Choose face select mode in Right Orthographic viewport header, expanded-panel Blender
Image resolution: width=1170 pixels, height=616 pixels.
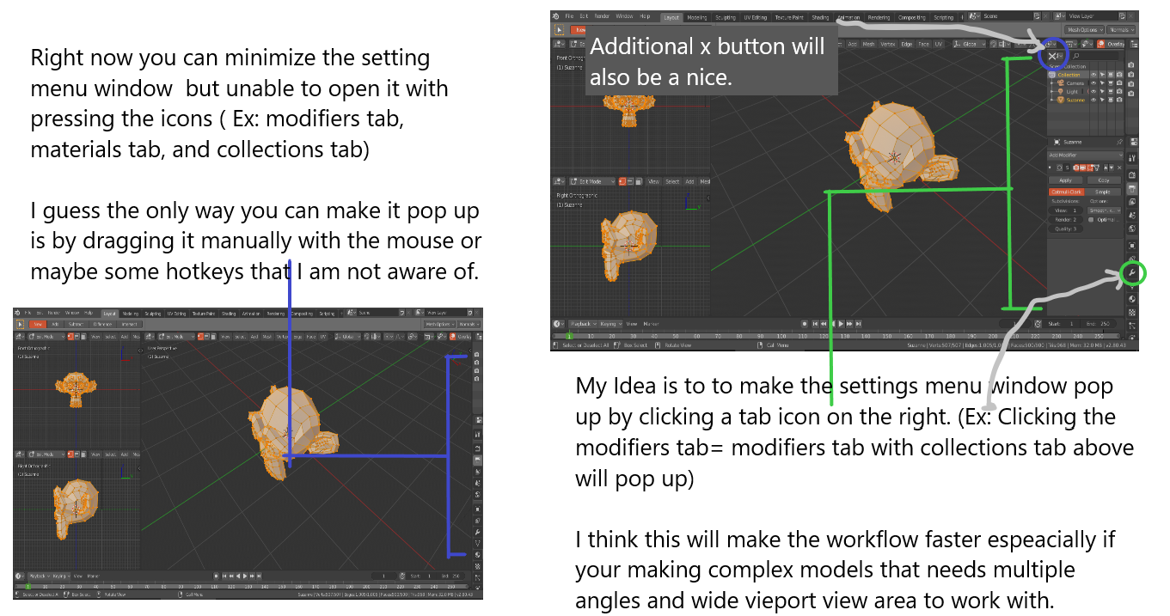coord(637,181)
